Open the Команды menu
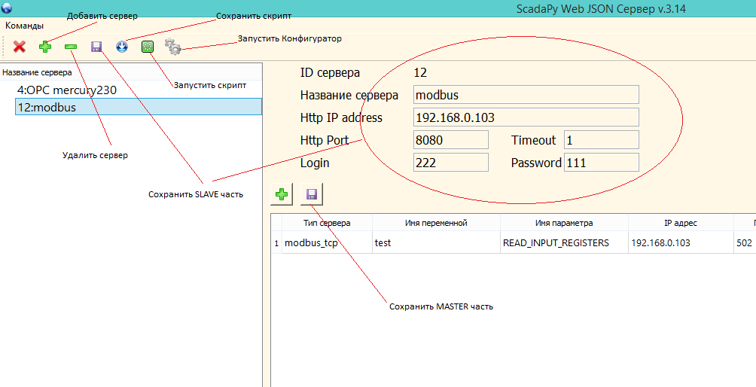 tap(25, 26)
